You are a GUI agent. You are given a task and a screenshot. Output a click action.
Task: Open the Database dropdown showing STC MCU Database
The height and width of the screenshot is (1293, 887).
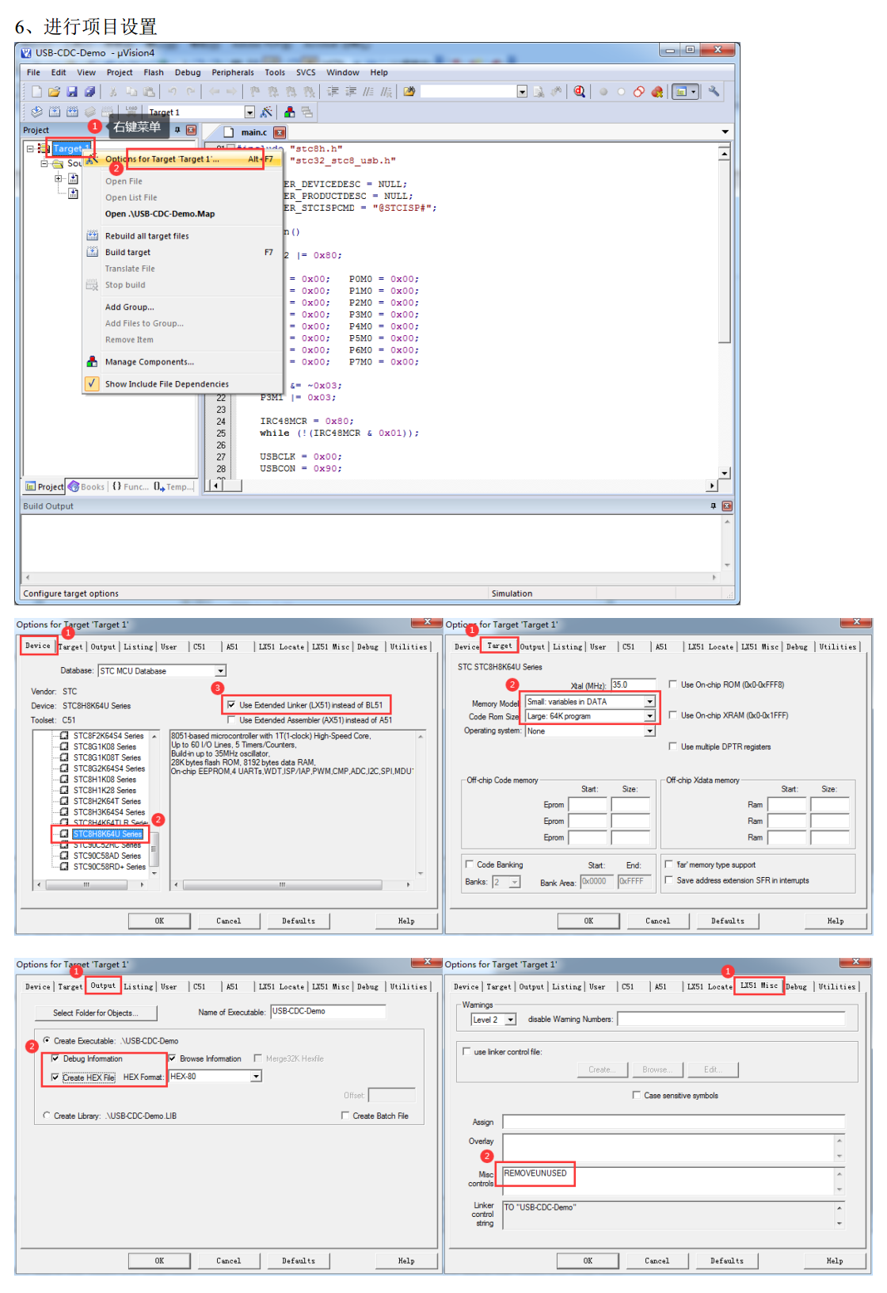221,671
